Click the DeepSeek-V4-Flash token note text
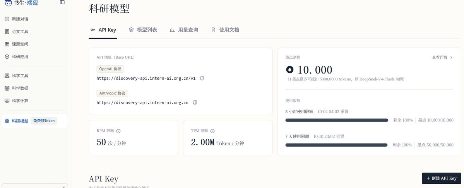464x188 pixels. pos(345,79)
